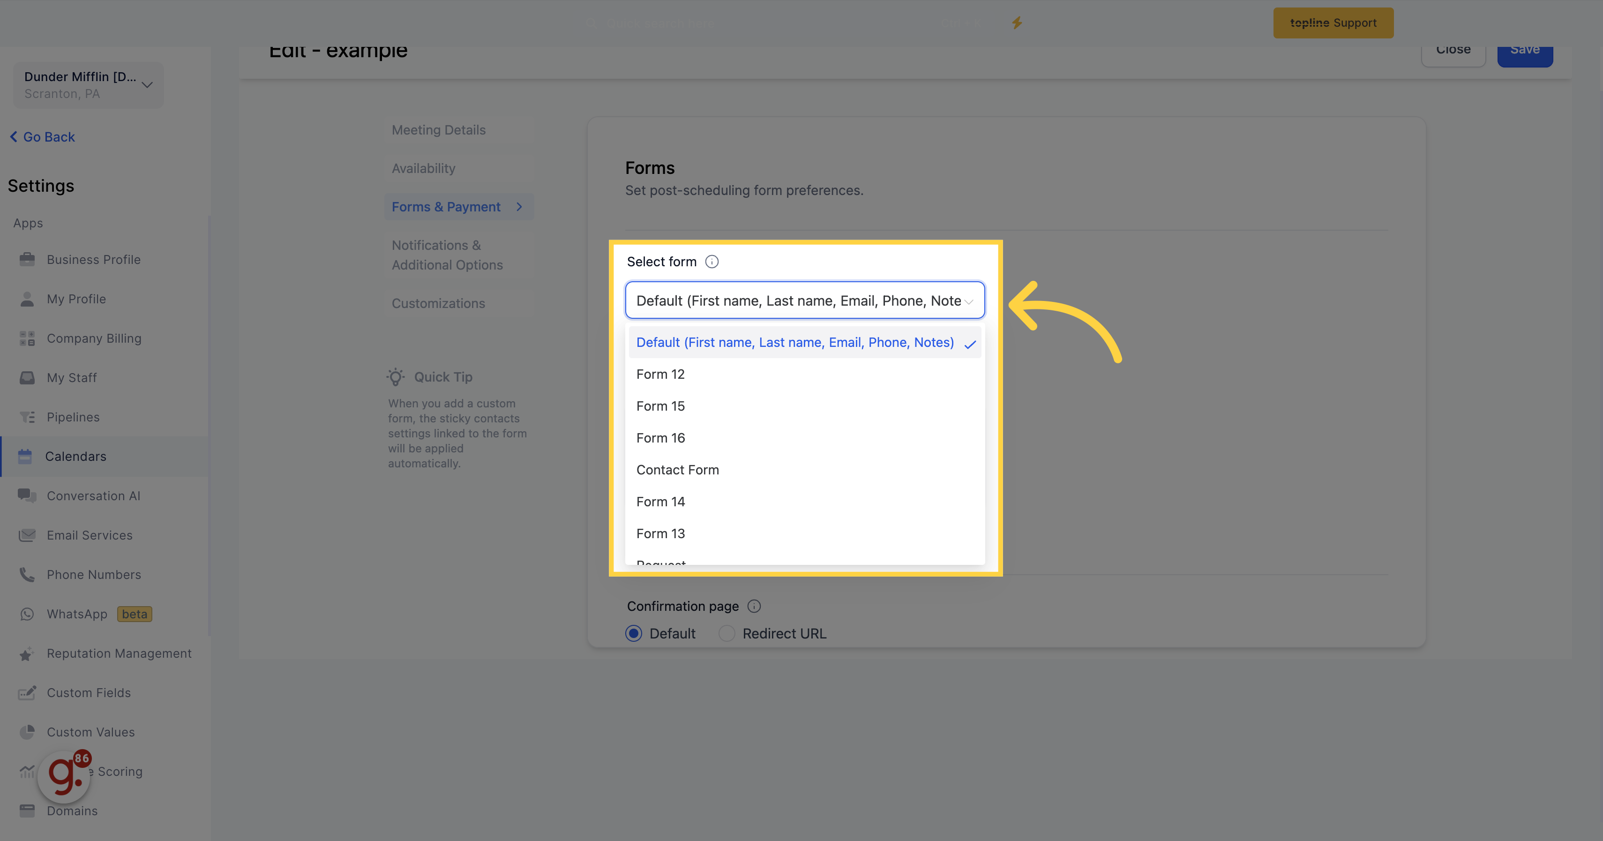This screenshot has height=841, width=1603.
Task: Click the Custom Fields edit icon
Action: tap(27, 693)
